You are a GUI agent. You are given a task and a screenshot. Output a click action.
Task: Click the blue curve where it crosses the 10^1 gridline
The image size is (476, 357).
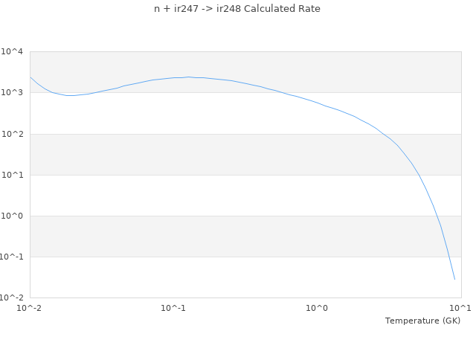[419, 175]
